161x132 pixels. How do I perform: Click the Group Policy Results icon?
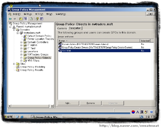coord(18,70)
